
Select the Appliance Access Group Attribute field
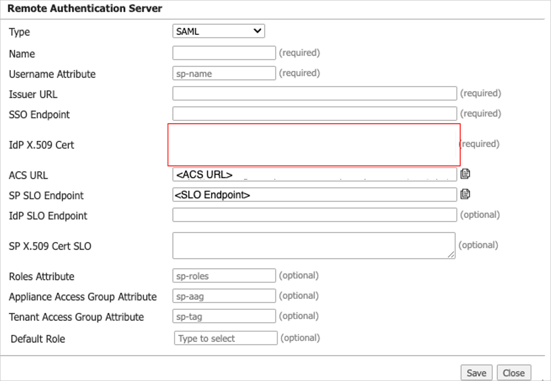224,296
